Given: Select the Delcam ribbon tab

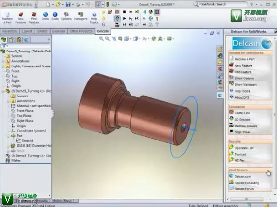Looking at the screenshot, I should [x=103, y=31].
